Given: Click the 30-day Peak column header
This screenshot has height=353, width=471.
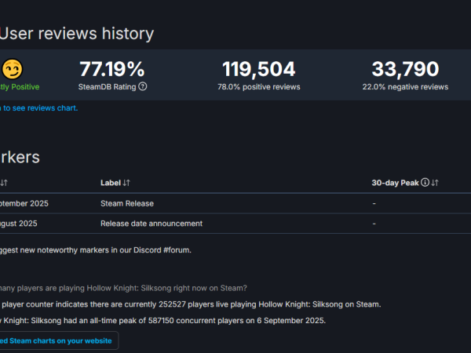Looking at the screenshot, I should coord(395,183).
